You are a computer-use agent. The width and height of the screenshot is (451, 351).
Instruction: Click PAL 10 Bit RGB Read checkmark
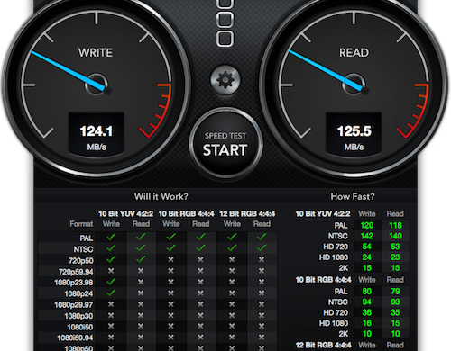[200, 238]
